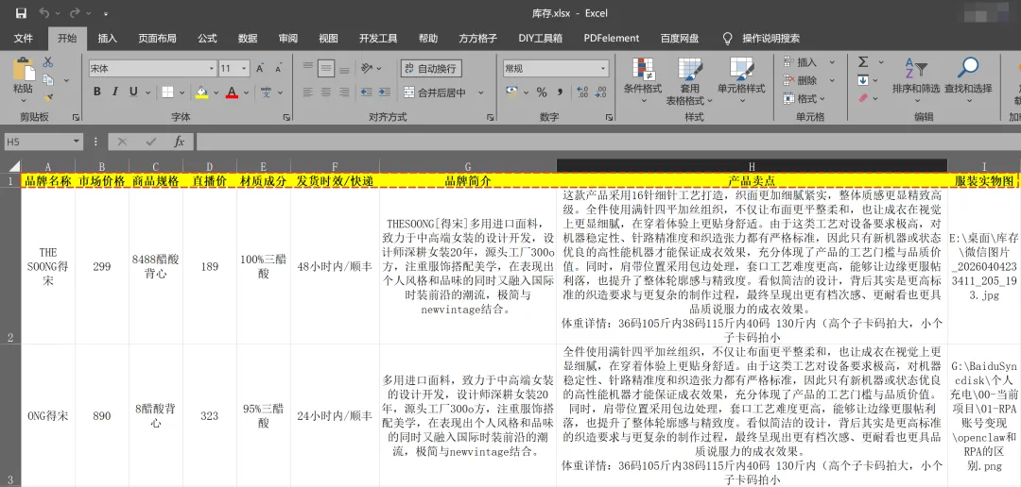Decrease decimal places
1021x487 pixels.
click(x=600, y=92)
